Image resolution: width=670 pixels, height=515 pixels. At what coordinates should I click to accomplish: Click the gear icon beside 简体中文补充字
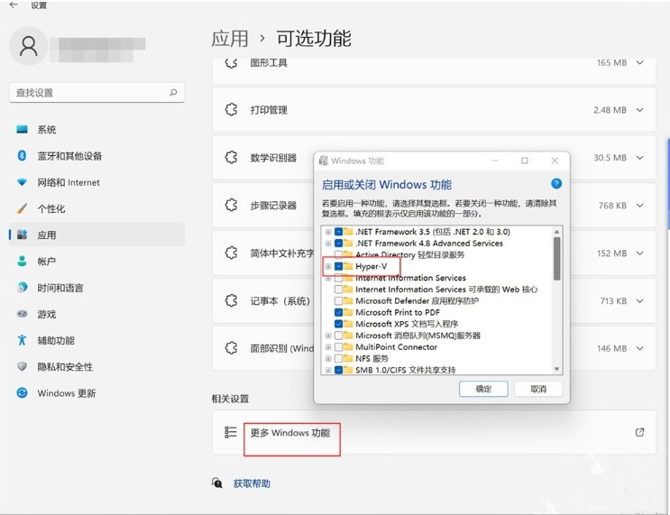pos(231,253)
